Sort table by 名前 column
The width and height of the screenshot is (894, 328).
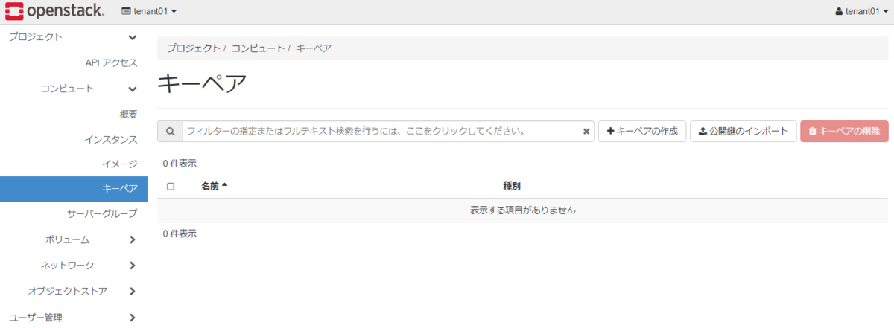click(x=214, y=187)
